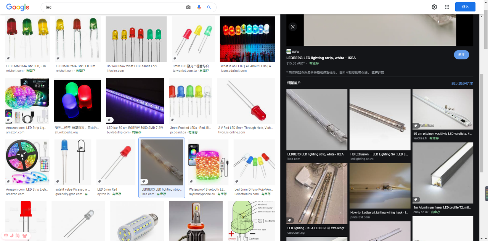The image size is (488, 241).
Task: Show more related image results (顯示更多結果)
Action: point(462,83)
